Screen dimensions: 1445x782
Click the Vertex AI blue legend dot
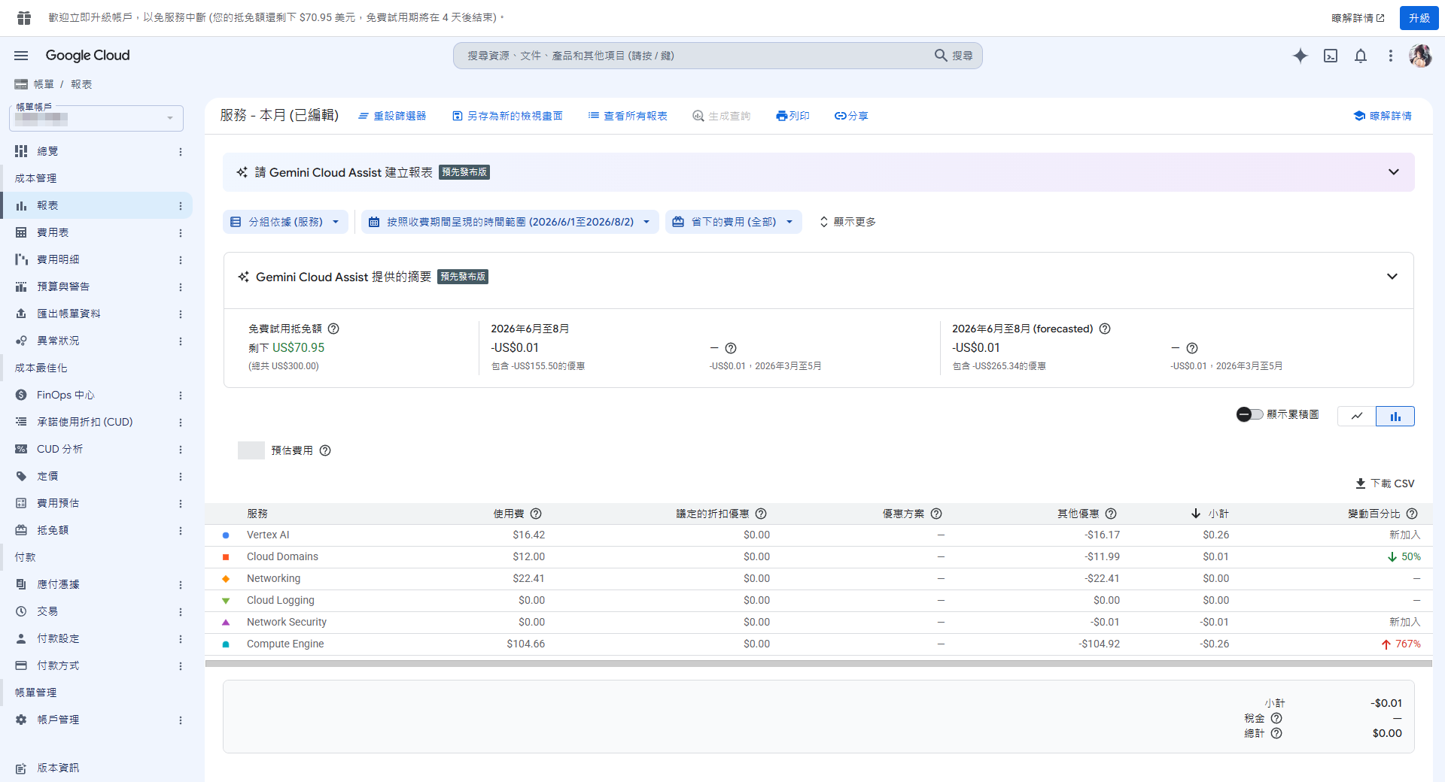(226, 535)
